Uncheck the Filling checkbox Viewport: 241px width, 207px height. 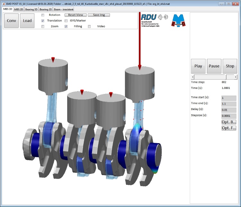click(66, 26)
